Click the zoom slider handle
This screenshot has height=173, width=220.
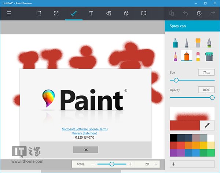[x=112, y=164]
